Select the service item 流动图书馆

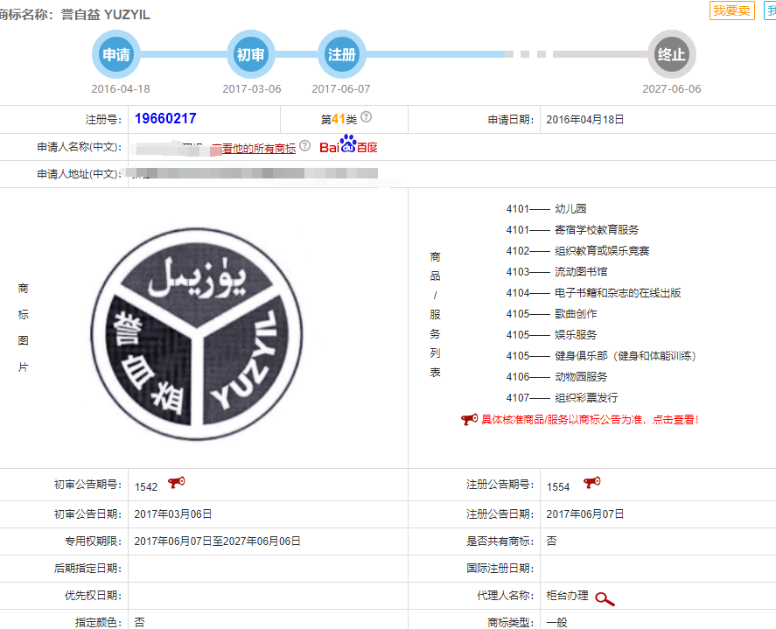581,272
